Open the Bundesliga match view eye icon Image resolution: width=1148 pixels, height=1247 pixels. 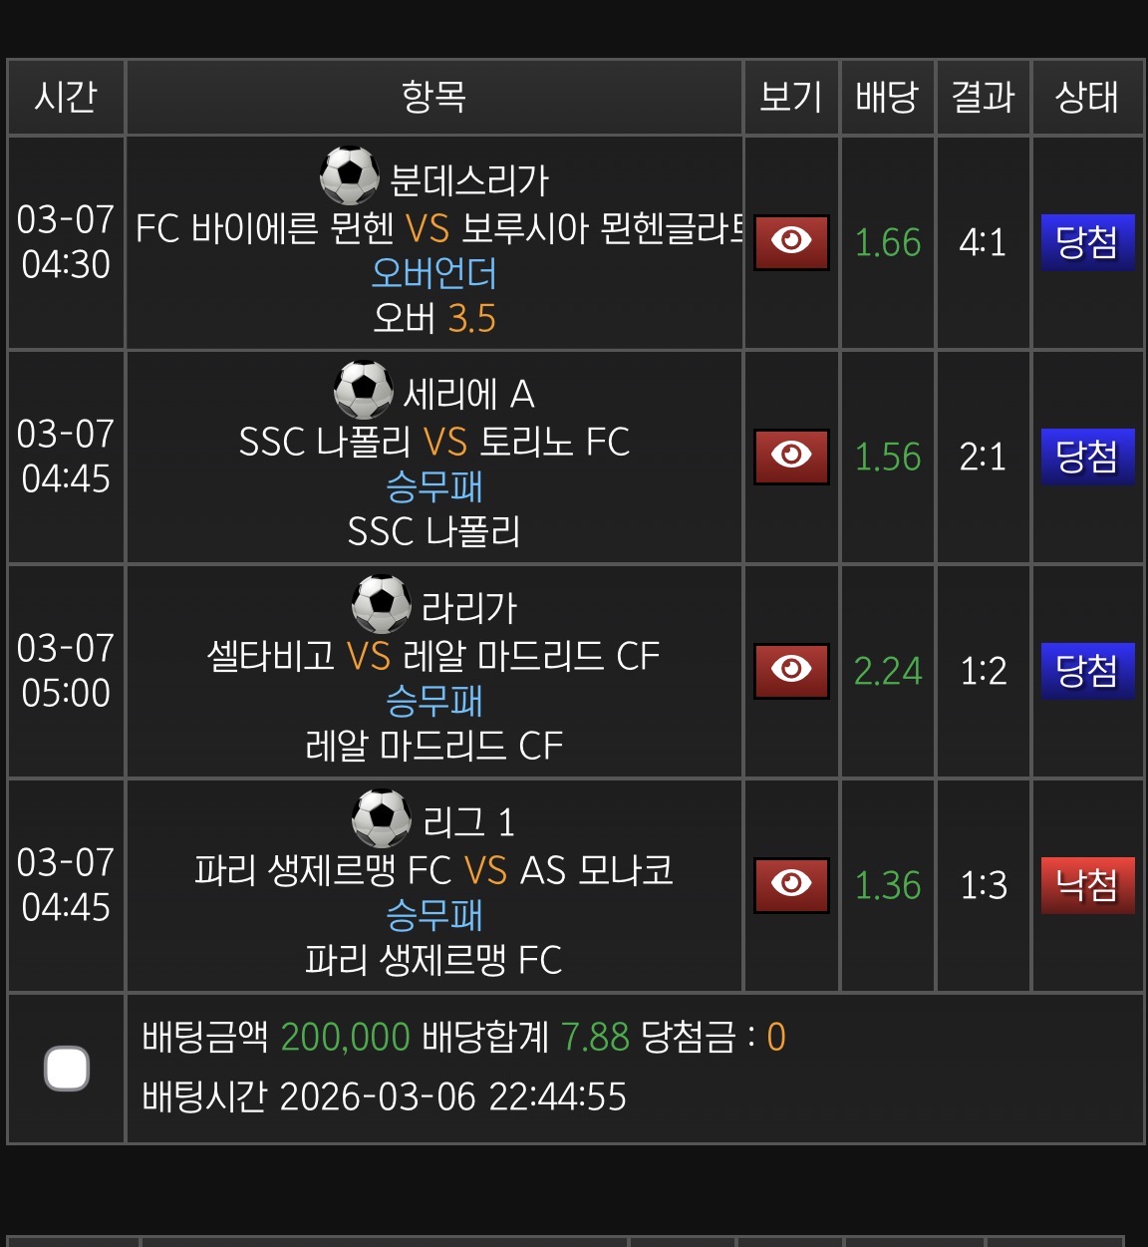790,242
